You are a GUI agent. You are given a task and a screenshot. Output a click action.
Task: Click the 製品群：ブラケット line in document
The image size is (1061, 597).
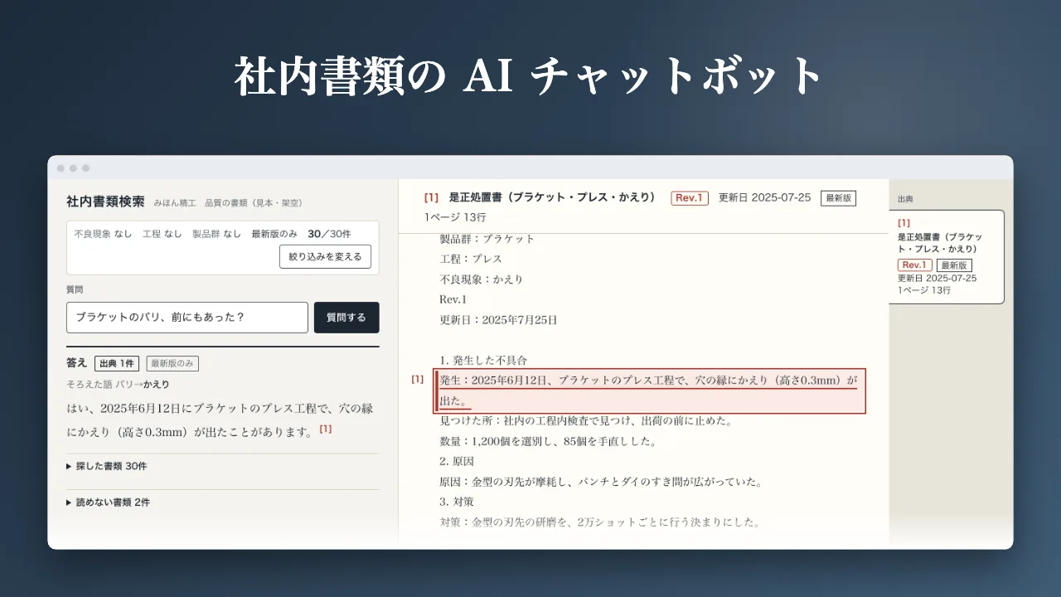click(487, 239)
